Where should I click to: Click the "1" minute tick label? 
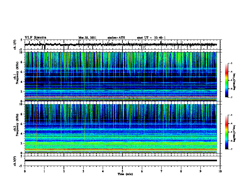point(44,171)
